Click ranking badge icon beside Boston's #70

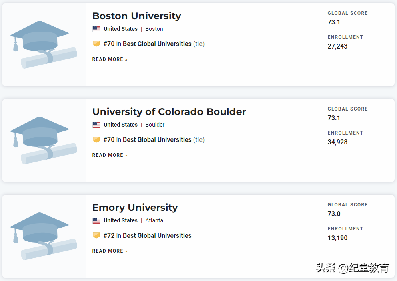point(96,44)
